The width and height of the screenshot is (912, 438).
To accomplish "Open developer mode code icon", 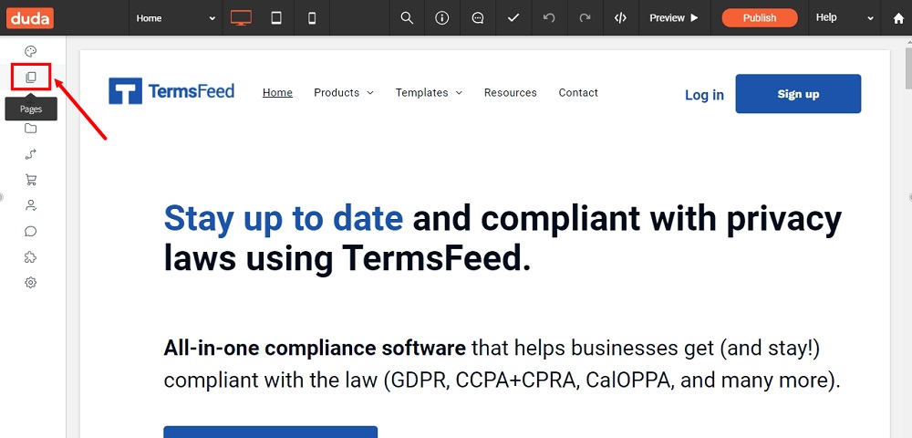I will coord(620,18).
